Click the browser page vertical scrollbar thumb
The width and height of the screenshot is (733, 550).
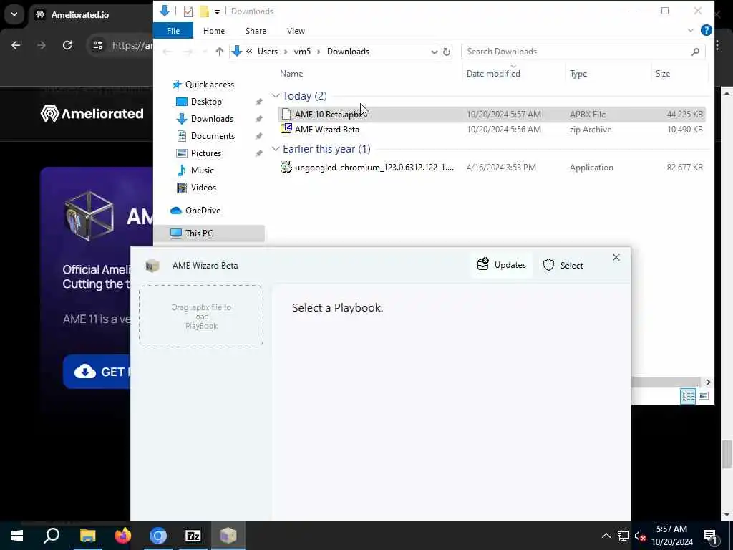tap(727, 453)
